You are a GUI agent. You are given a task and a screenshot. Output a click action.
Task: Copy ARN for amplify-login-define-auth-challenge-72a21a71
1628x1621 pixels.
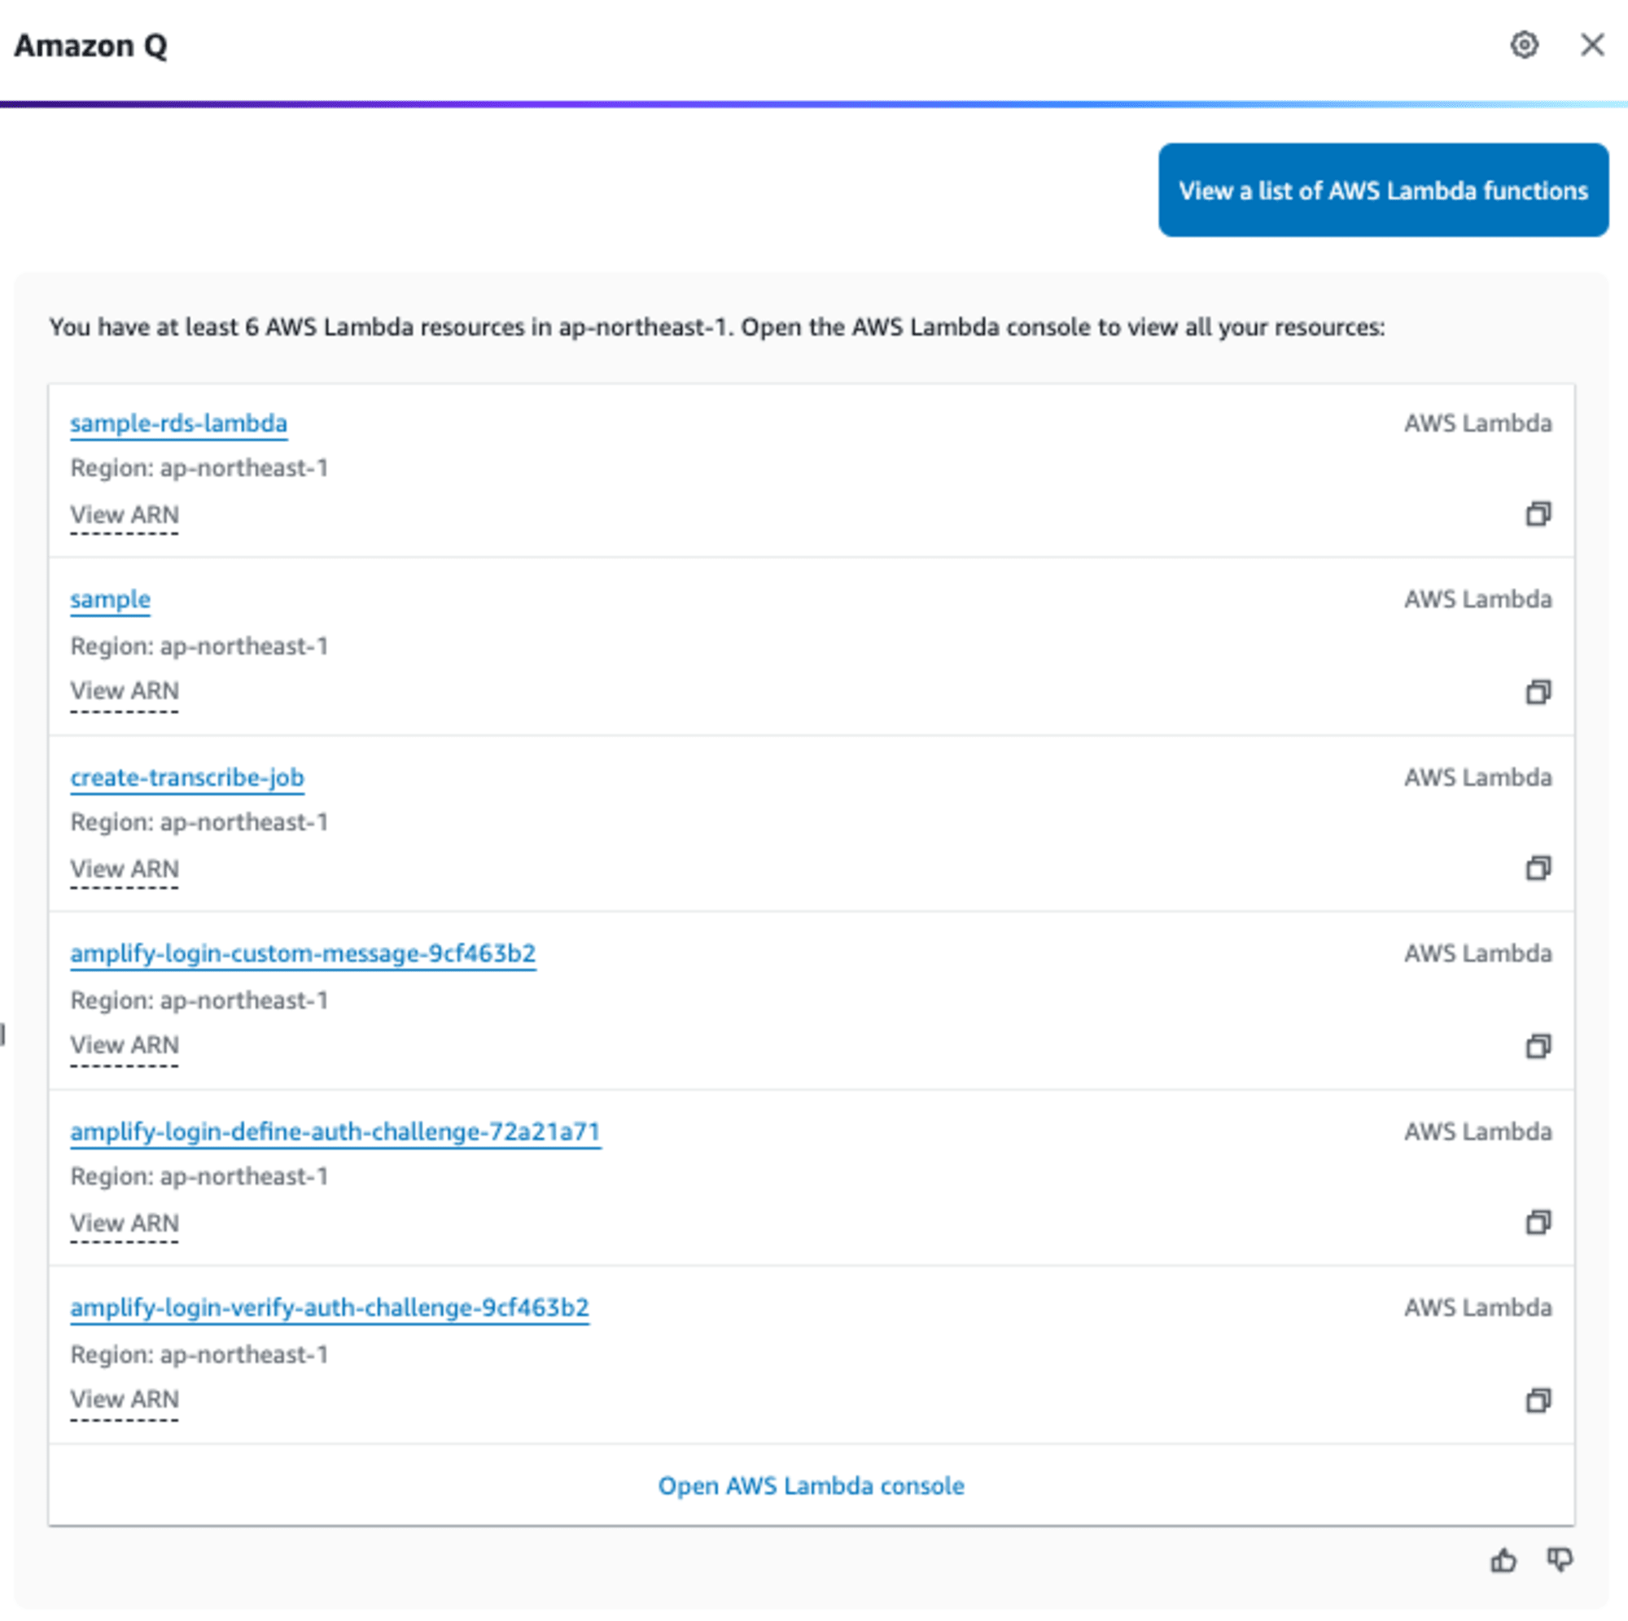click(x=1538, y=1221)
